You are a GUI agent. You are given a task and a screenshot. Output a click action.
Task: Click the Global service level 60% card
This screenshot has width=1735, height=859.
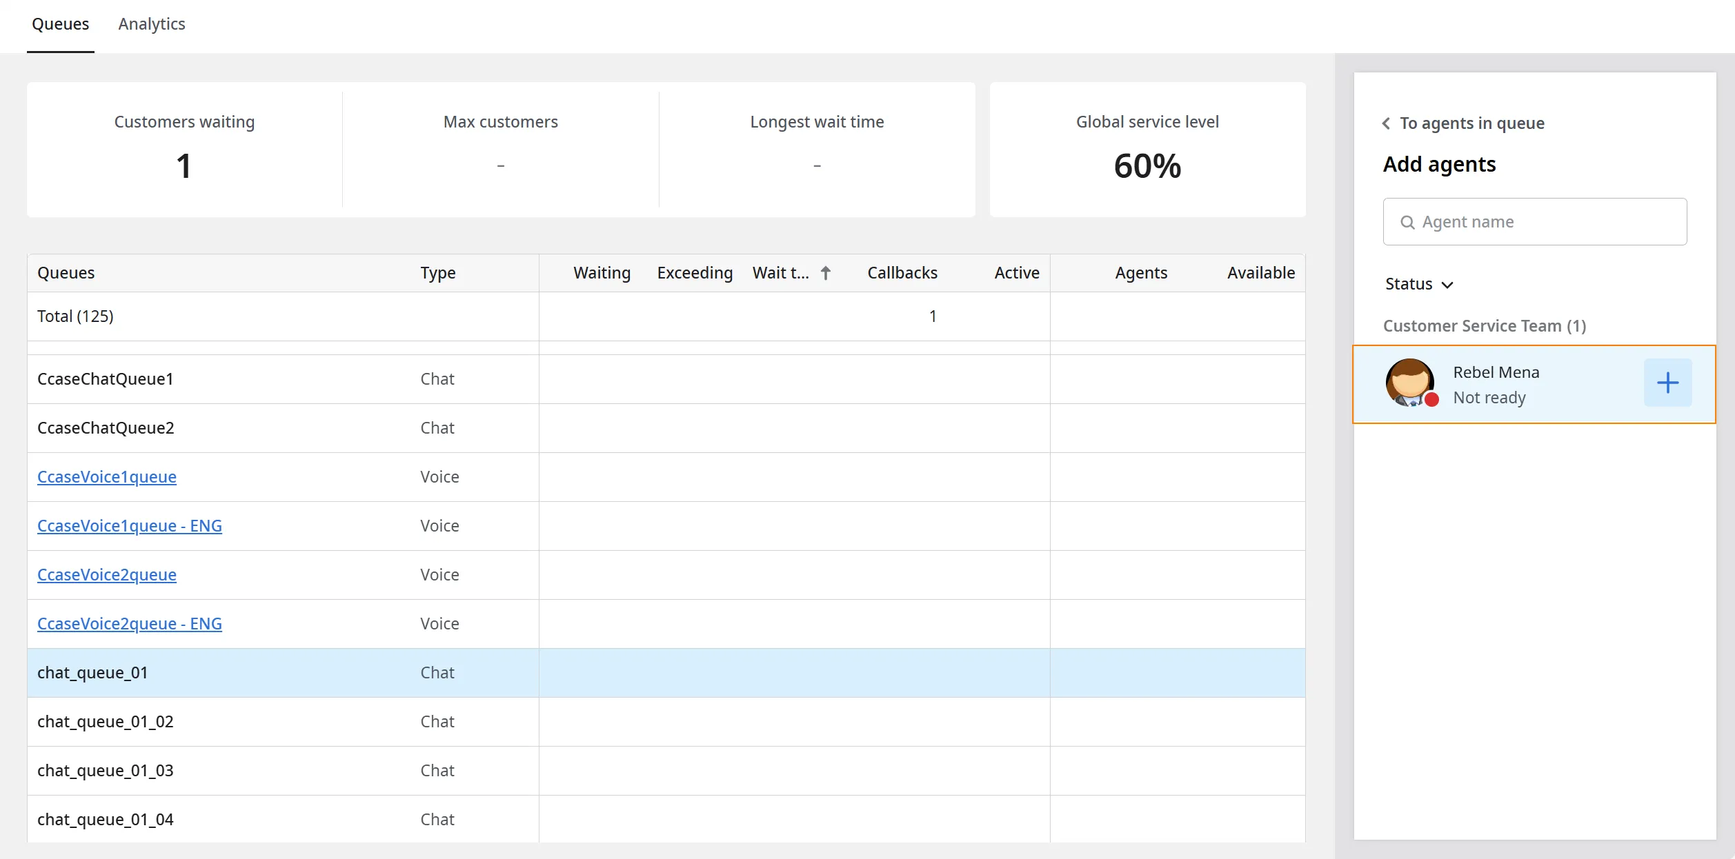pos(1147,150)
